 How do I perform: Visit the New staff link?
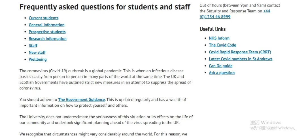37,52
